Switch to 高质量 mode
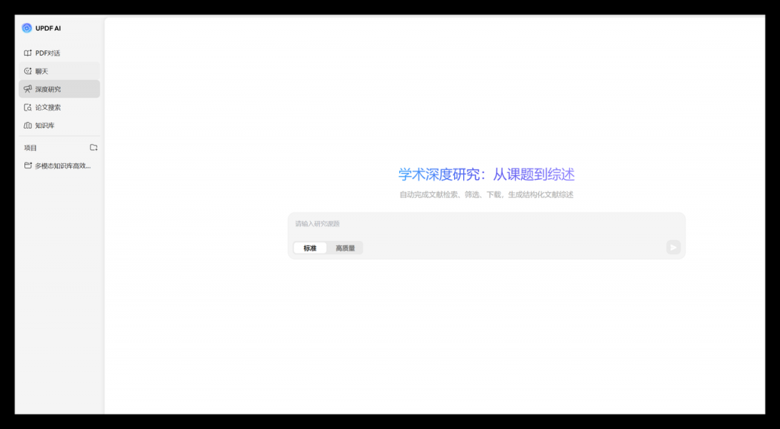The image size is (780, 429). [345, 248]
